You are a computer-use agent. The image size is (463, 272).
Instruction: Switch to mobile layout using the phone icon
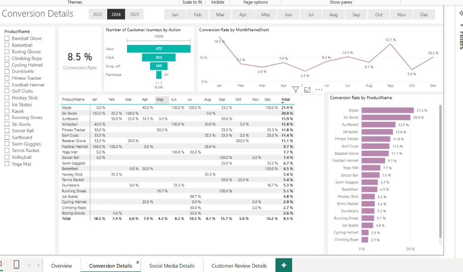point(17,265)
